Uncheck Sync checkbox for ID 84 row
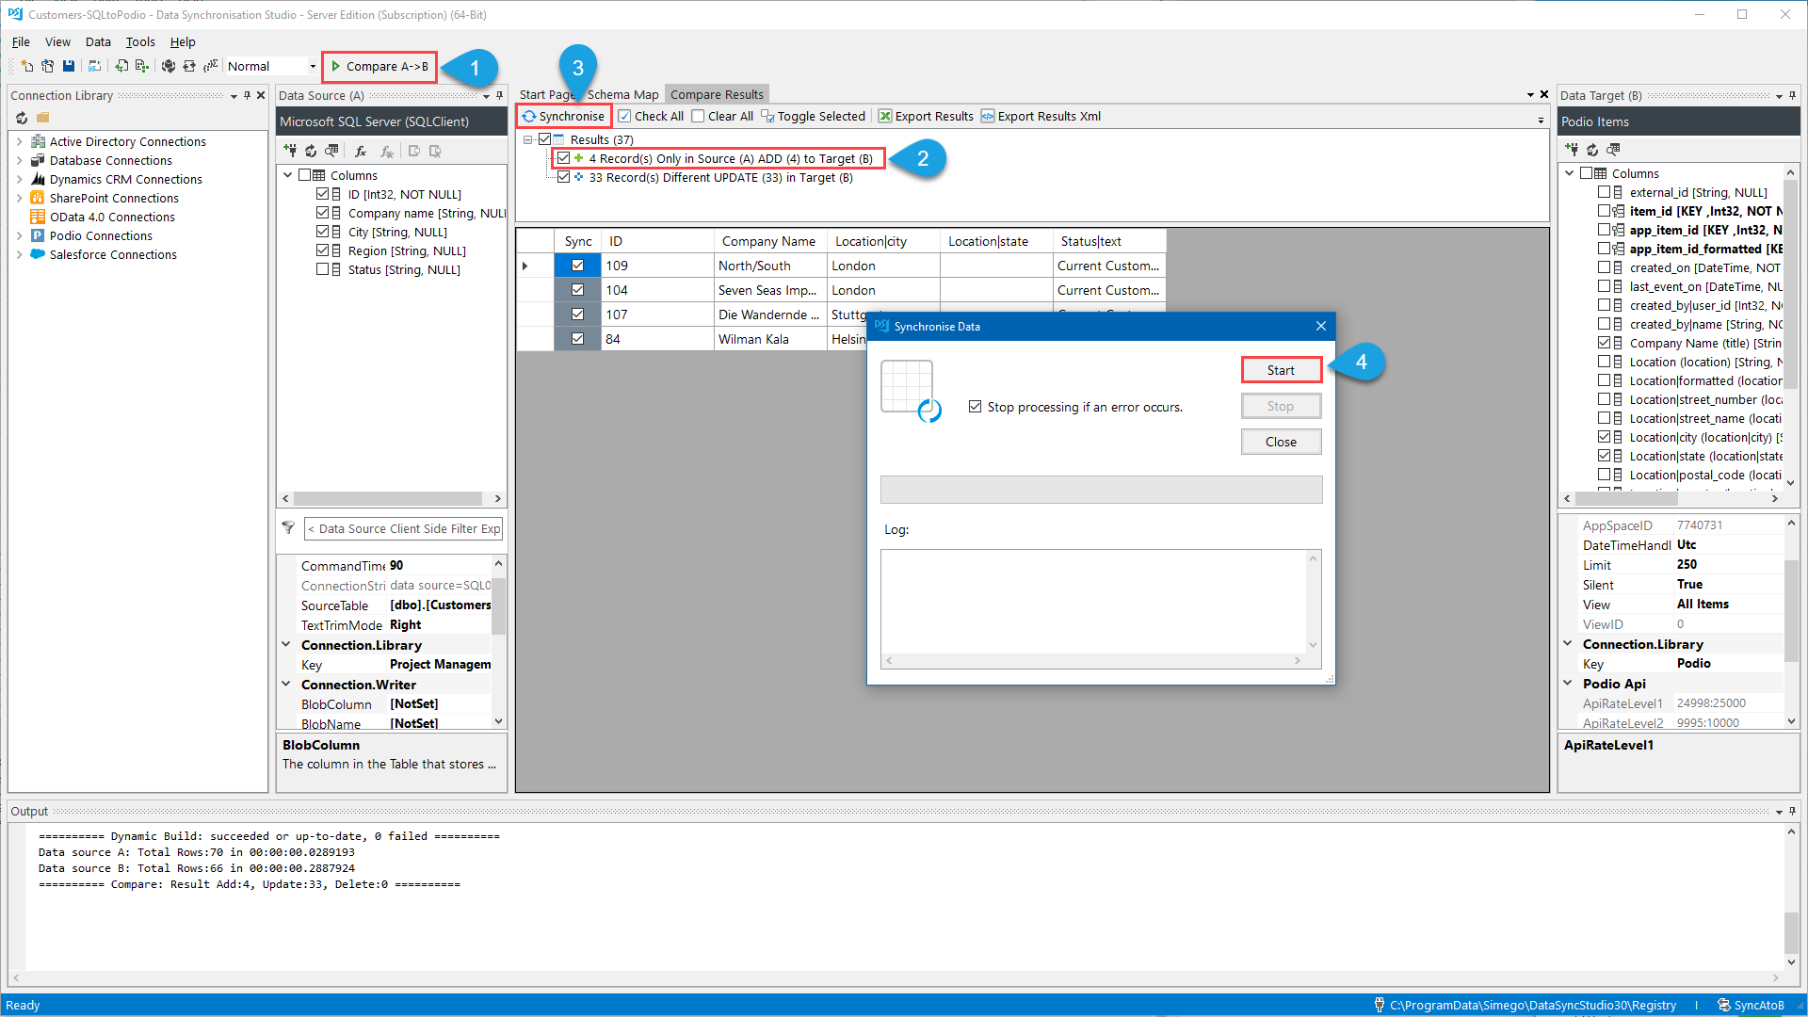Screen dimensions: 1808x1017 (577, 339)
